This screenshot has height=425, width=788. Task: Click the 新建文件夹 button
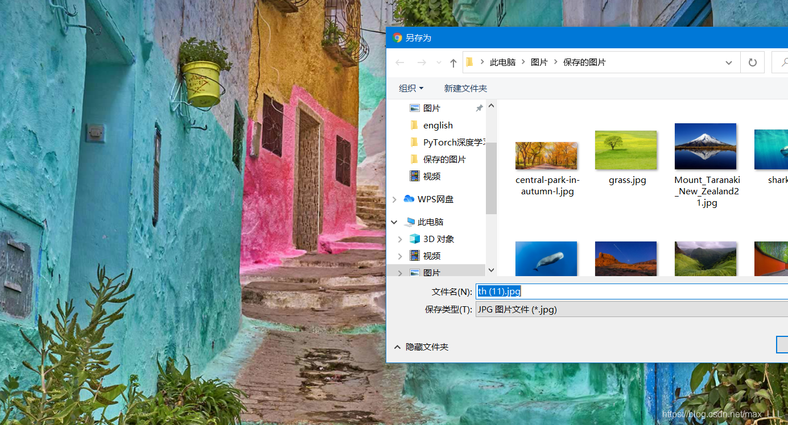(465, 88)
